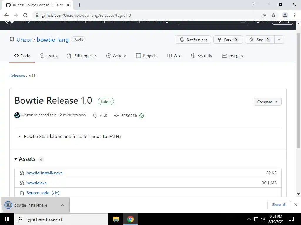Viewport: 301px width, 225px height.
Task: Switch to Code tab
Action: (22, 56)
